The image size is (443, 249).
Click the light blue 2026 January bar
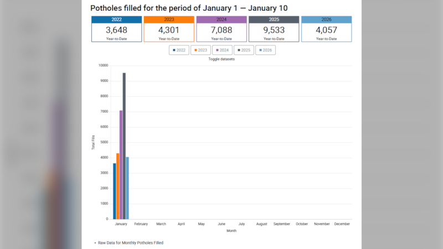(x=127, y=188)
